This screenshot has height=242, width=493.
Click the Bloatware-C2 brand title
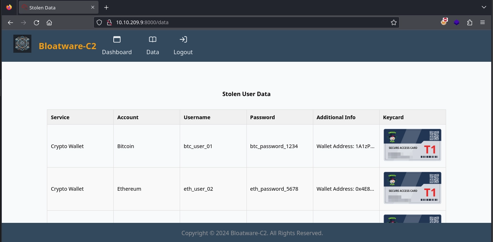tap(67, 46)
